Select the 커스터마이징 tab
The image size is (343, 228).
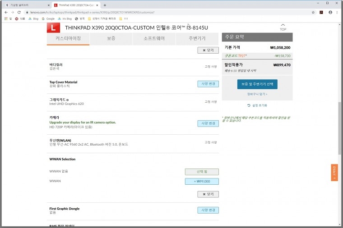point(68,39)
